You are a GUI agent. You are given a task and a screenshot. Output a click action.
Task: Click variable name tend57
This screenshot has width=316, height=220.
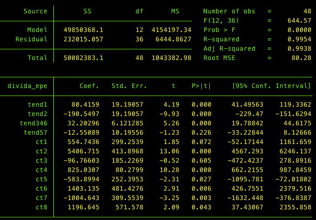36,132
